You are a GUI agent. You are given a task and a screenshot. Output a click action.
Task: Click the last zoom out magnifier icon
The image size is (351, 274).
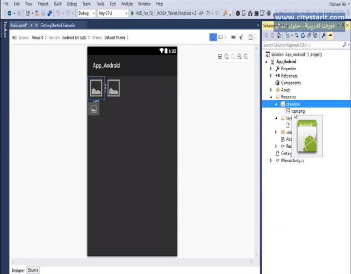246,57
